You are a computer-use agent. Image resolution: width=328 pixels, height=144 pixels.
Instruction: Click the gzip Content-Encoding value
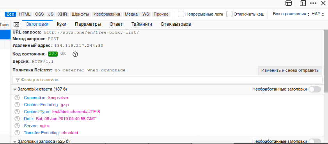click(x=65, y=105)
